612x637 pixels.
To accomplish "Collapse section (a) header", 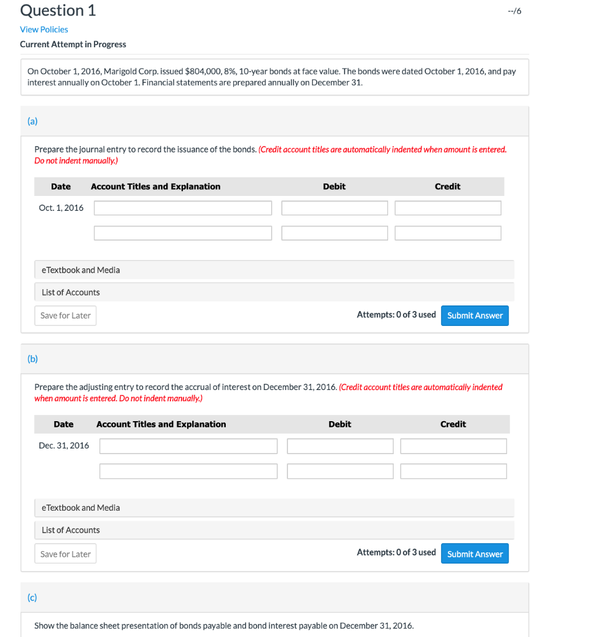I will pyautogui.click(x=32, y=121).
